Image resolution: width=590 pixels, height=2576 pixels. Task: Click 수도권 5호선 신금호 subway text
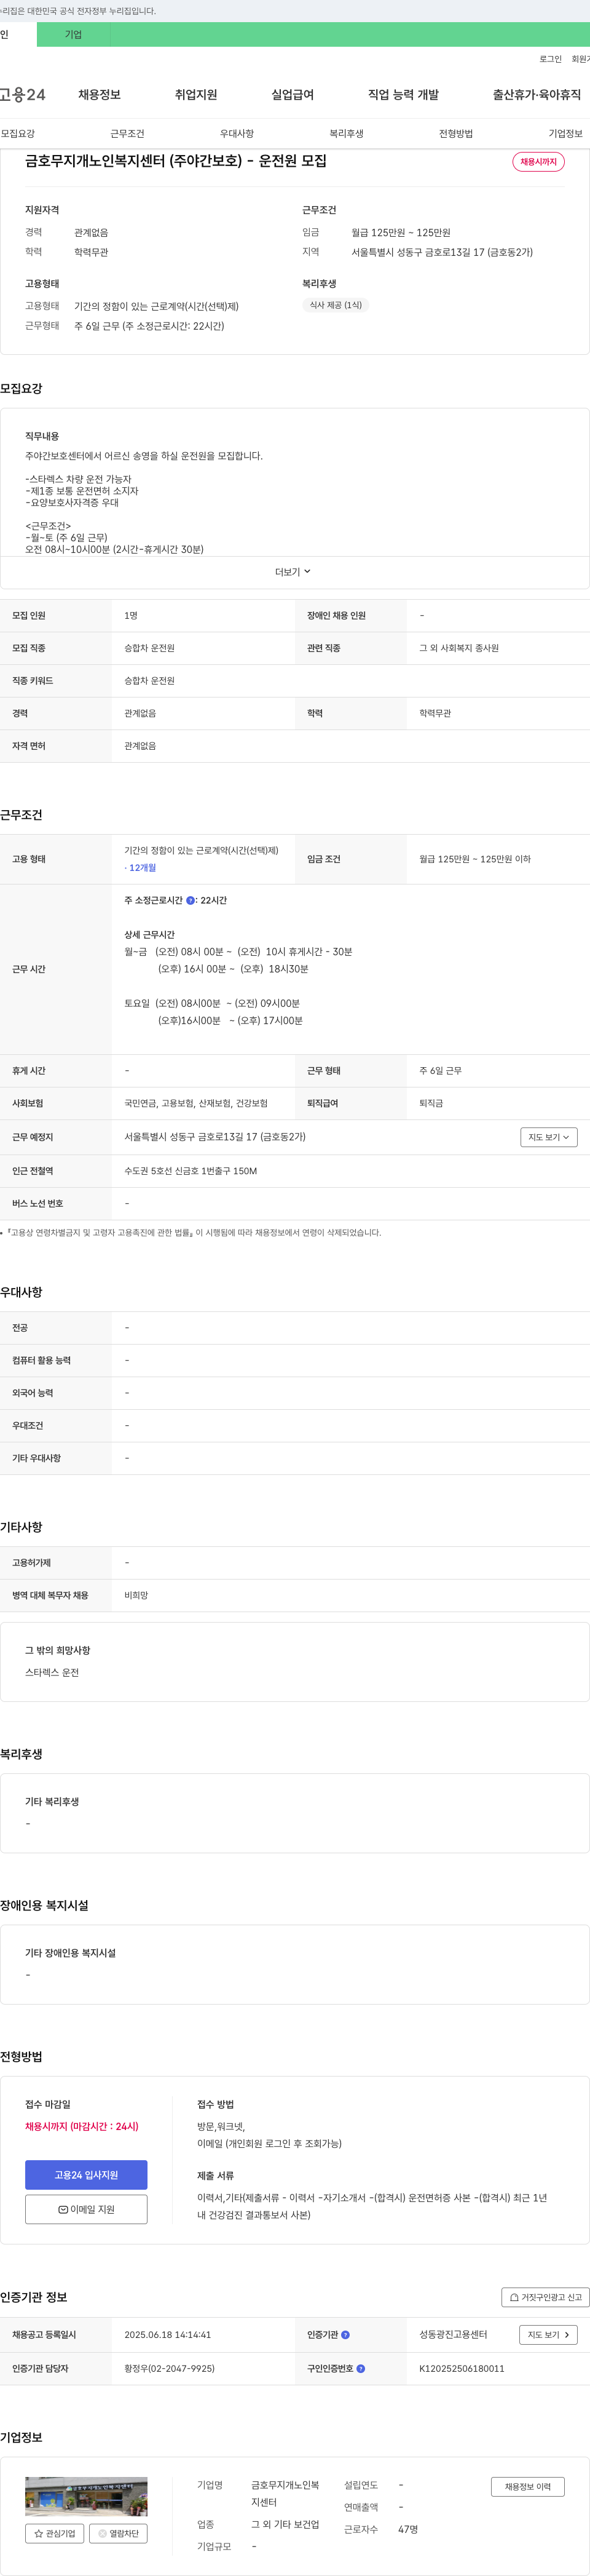tap(190, 1171)
